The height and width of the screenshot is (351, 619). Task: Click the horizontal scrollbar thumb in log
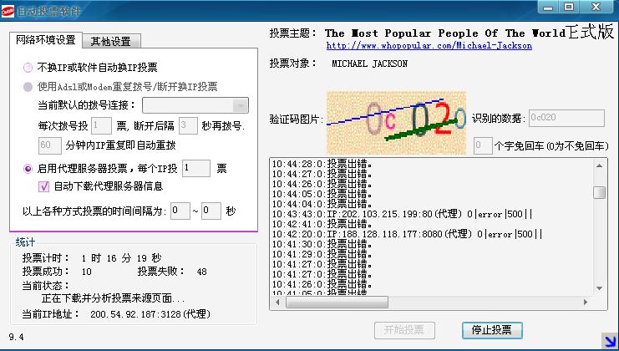click(x=337, y=302)
